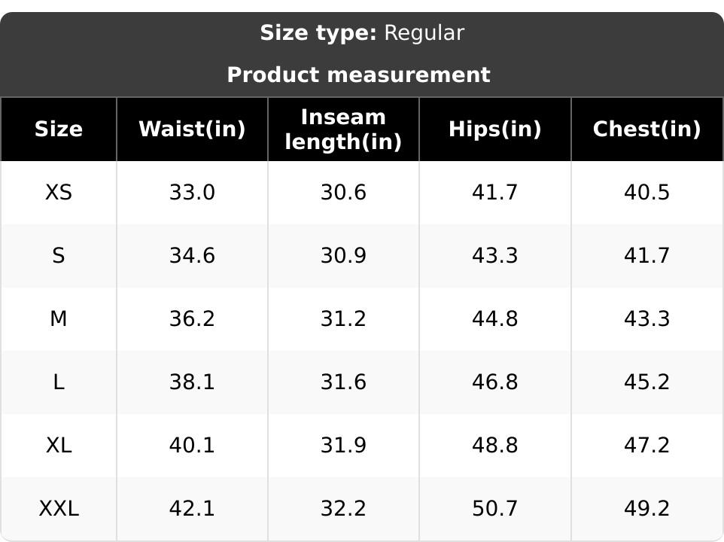Screen dimensions: 724x542
Task: Select the Waist(in) column header
Action: coord(192,129)
